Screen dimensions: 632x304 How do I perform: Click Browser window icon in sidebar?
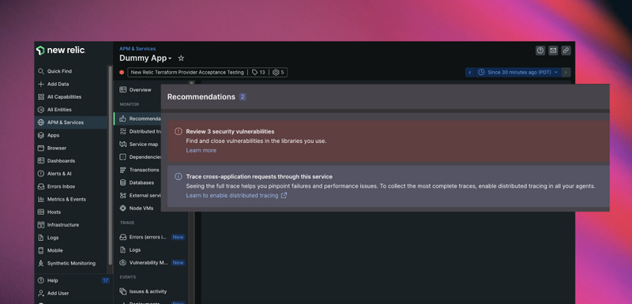pyautogui.click(x=41, y=148)
